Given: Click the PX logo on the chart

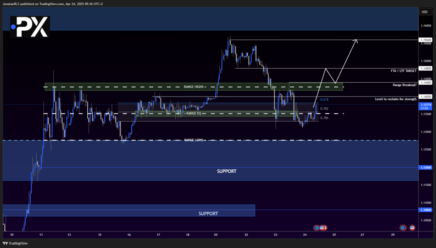Looking at the screenshot, I should pyautogui.click(x=30, y=27).
